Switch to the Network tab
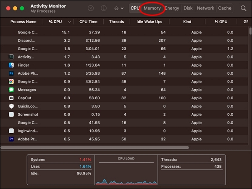Screen dimensions: 252x189 tap(206, 8)
